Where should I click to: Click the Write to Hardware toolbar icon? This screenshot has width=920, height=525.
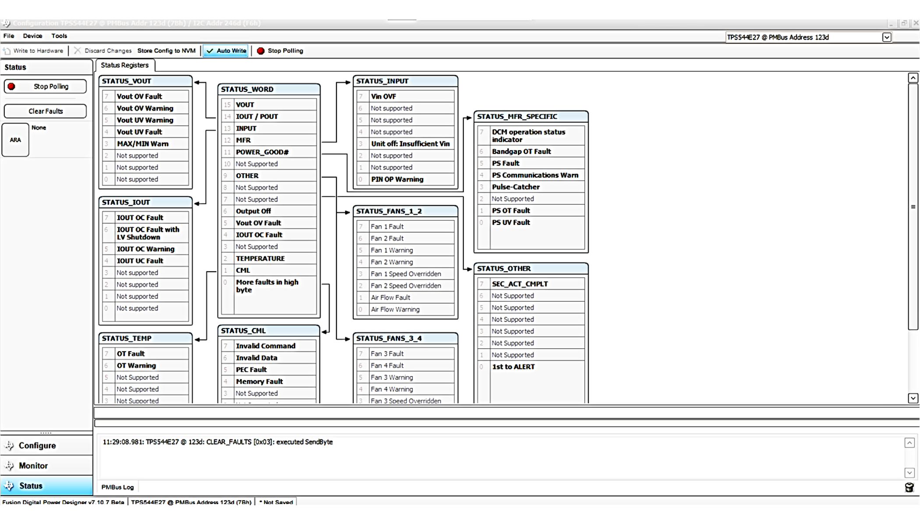pos(7,51)
